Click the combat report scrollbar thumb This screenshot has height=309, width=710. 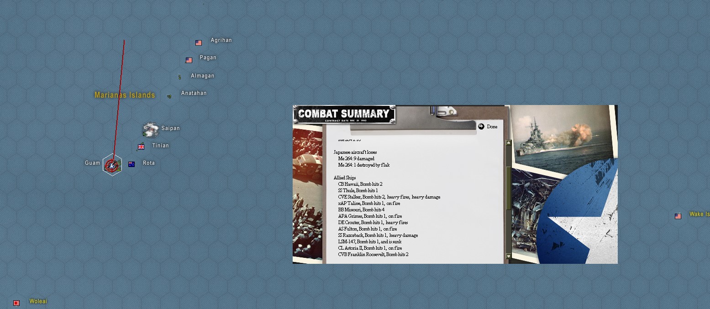pyautogui.click(x=509, y=188)
